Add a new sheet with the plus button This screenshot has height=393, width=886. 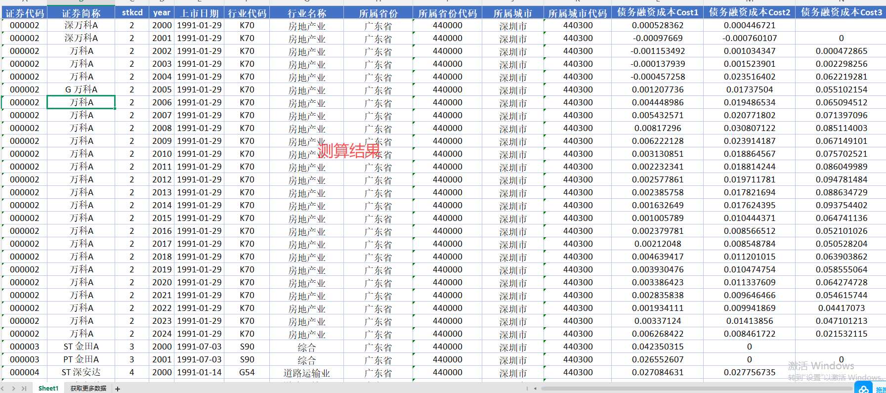(x=118, y=389)
